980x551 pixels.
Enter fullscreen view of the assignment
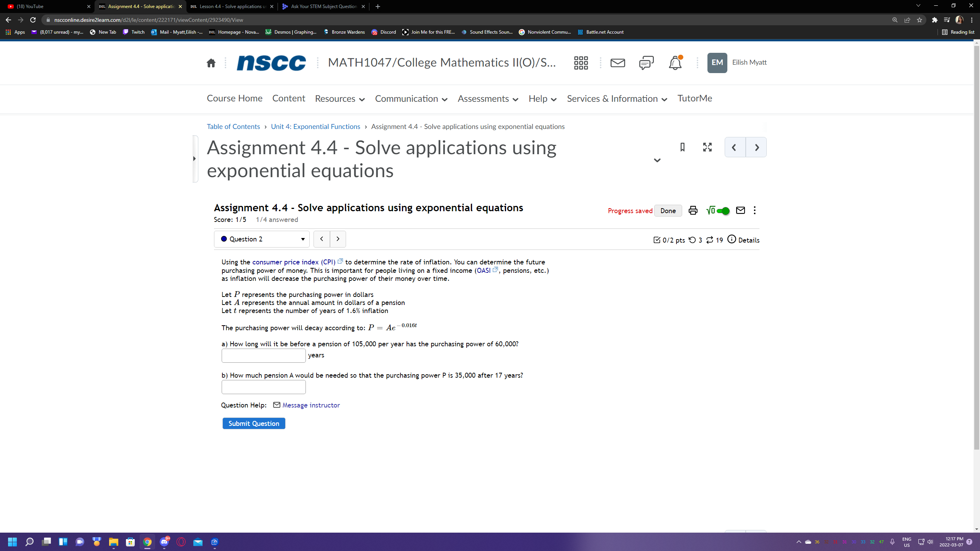tap(707, 147)
